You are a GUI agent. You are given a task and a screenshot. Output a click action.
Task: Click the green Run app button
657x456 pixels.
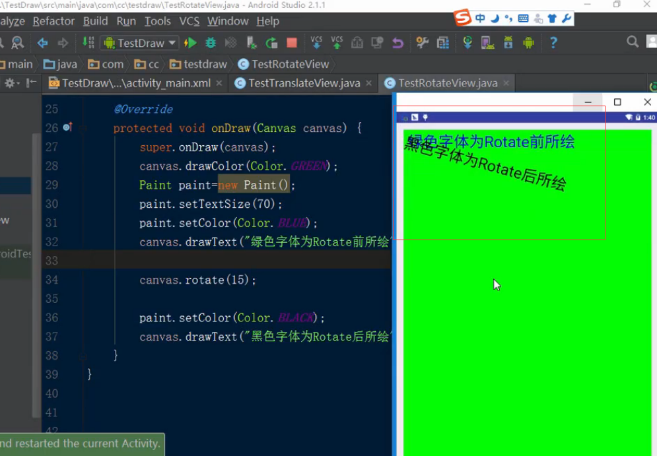(191, 43)
